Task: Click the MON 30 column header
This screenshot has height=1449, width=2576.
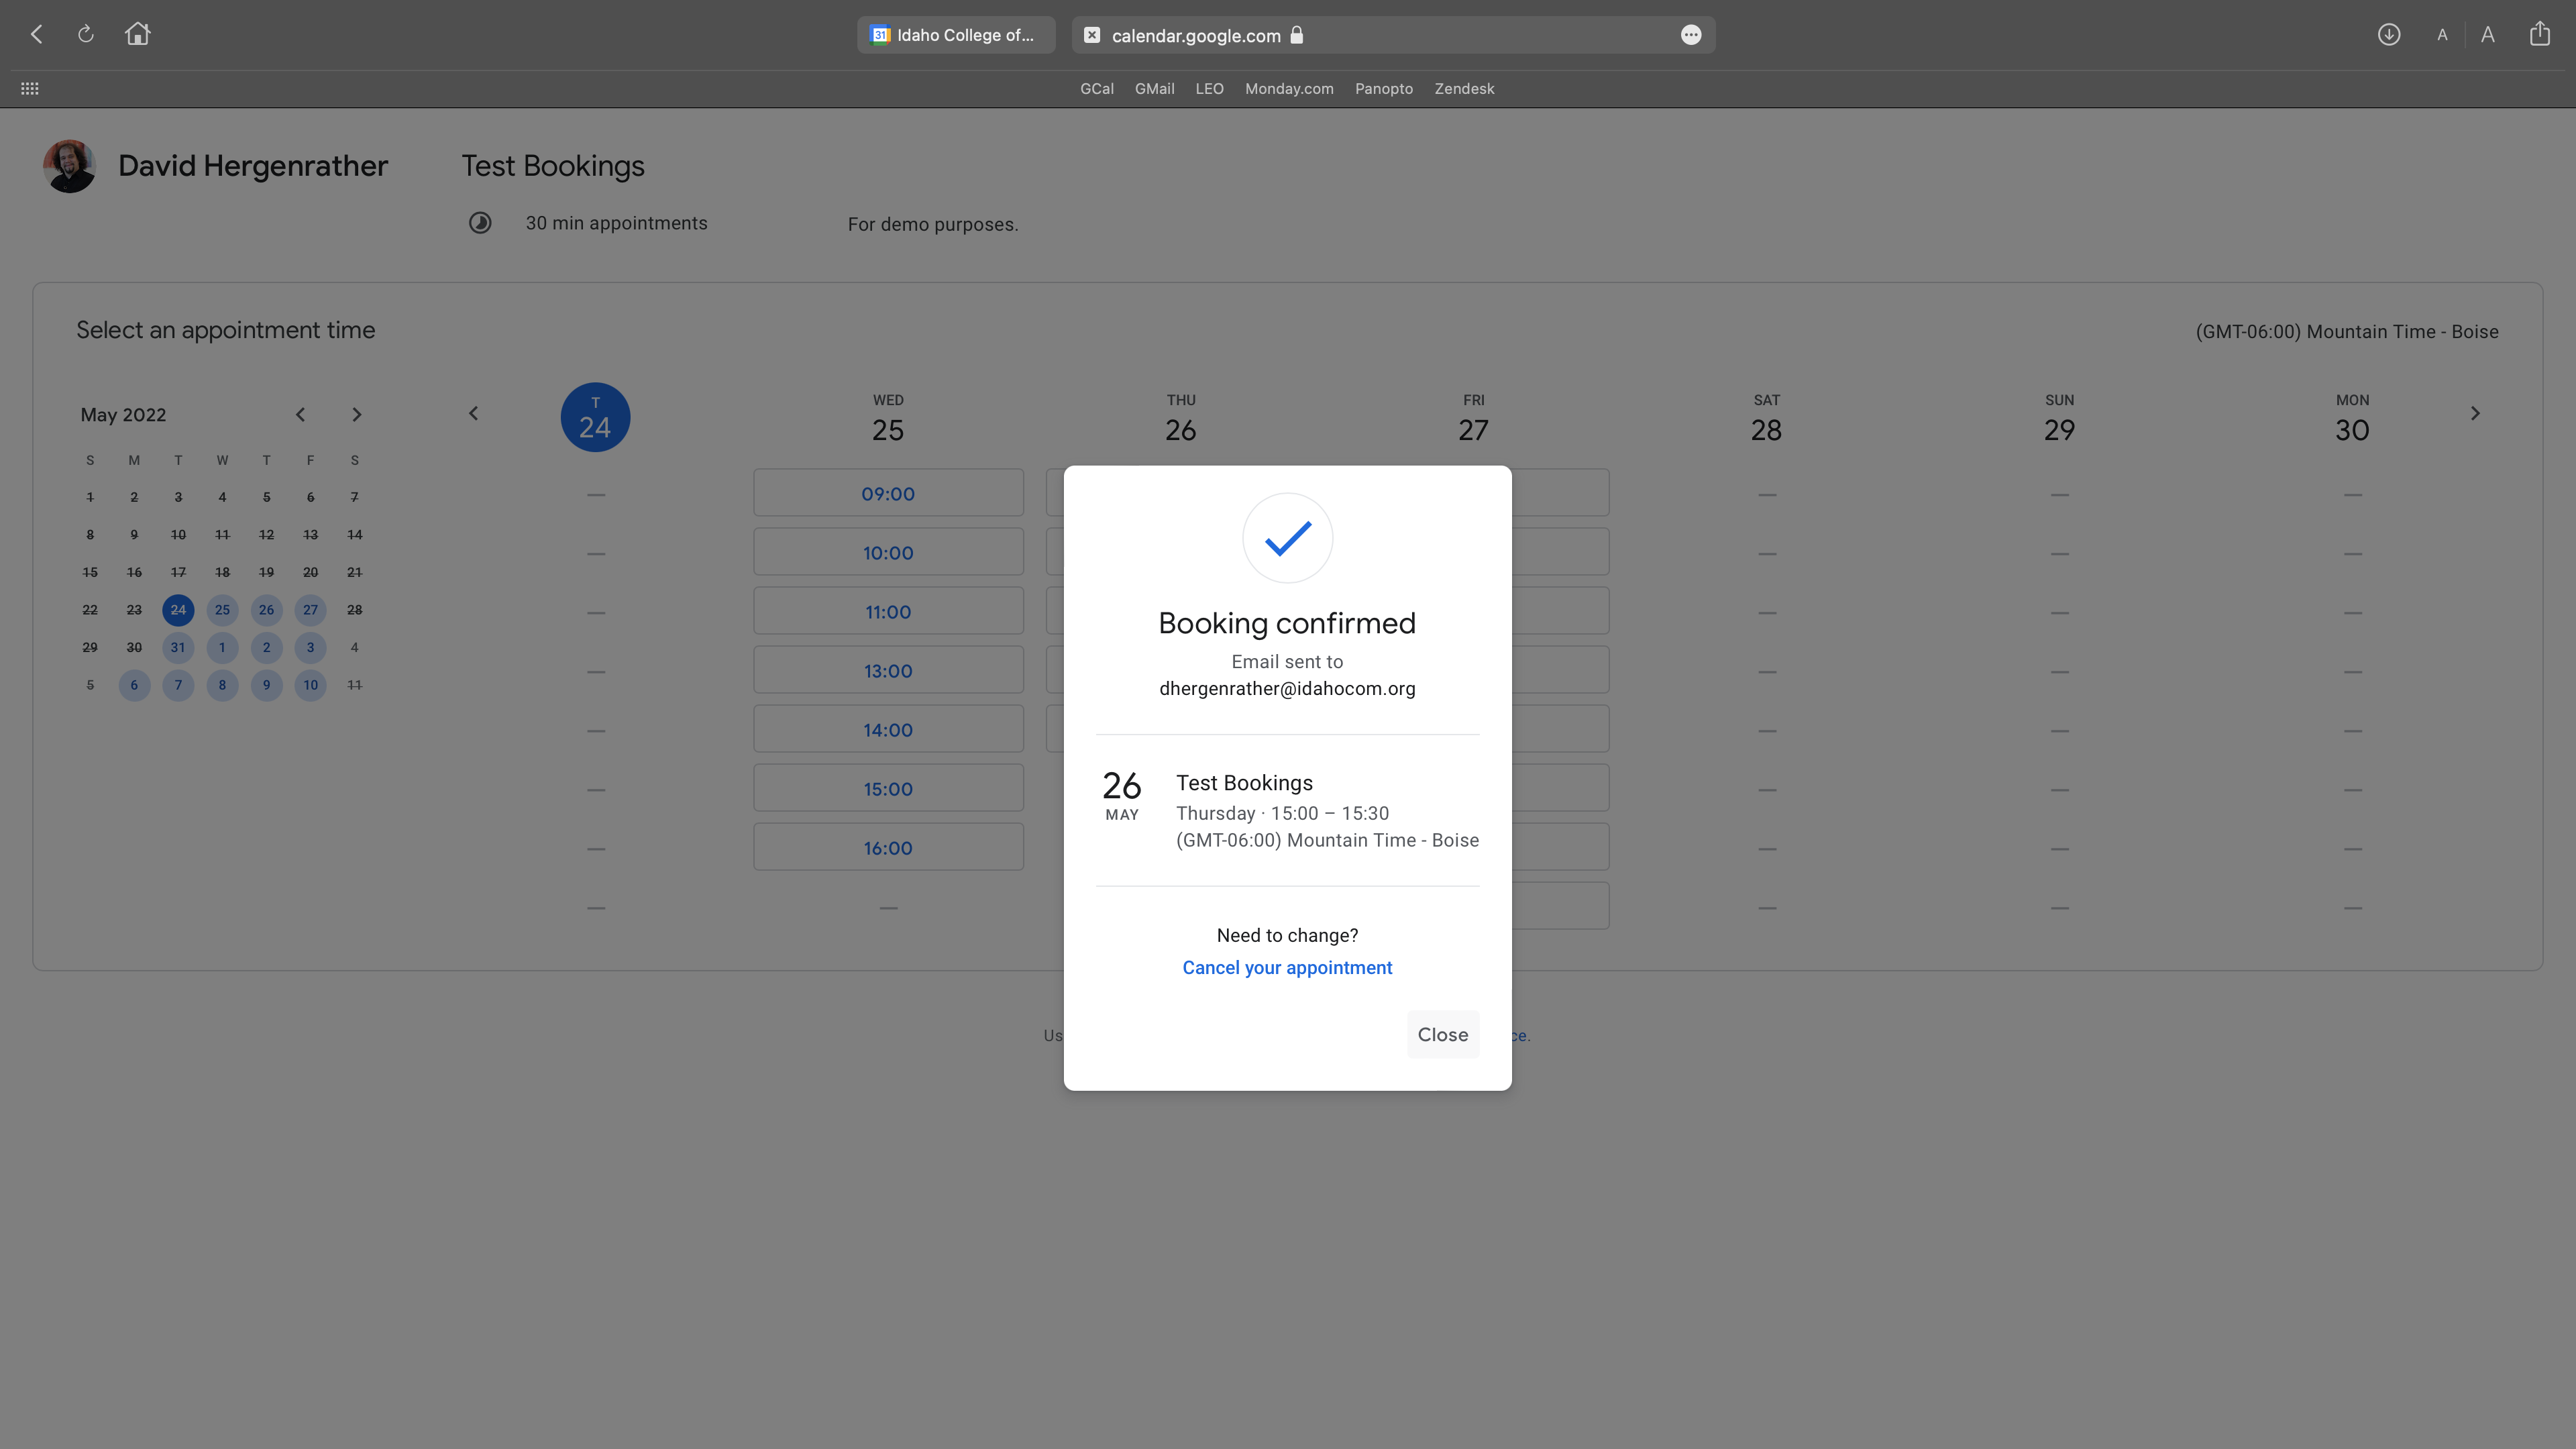Action: coord(2352,419)
